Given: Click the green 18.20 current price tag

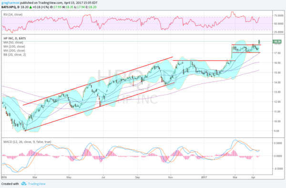Looking at the screenshot, I should pos(277,42).
